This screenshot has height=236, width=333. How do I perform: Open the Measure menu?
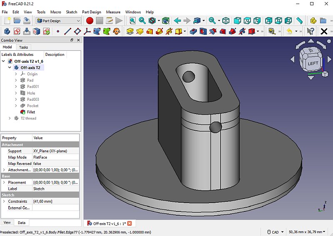pos(113,12)
